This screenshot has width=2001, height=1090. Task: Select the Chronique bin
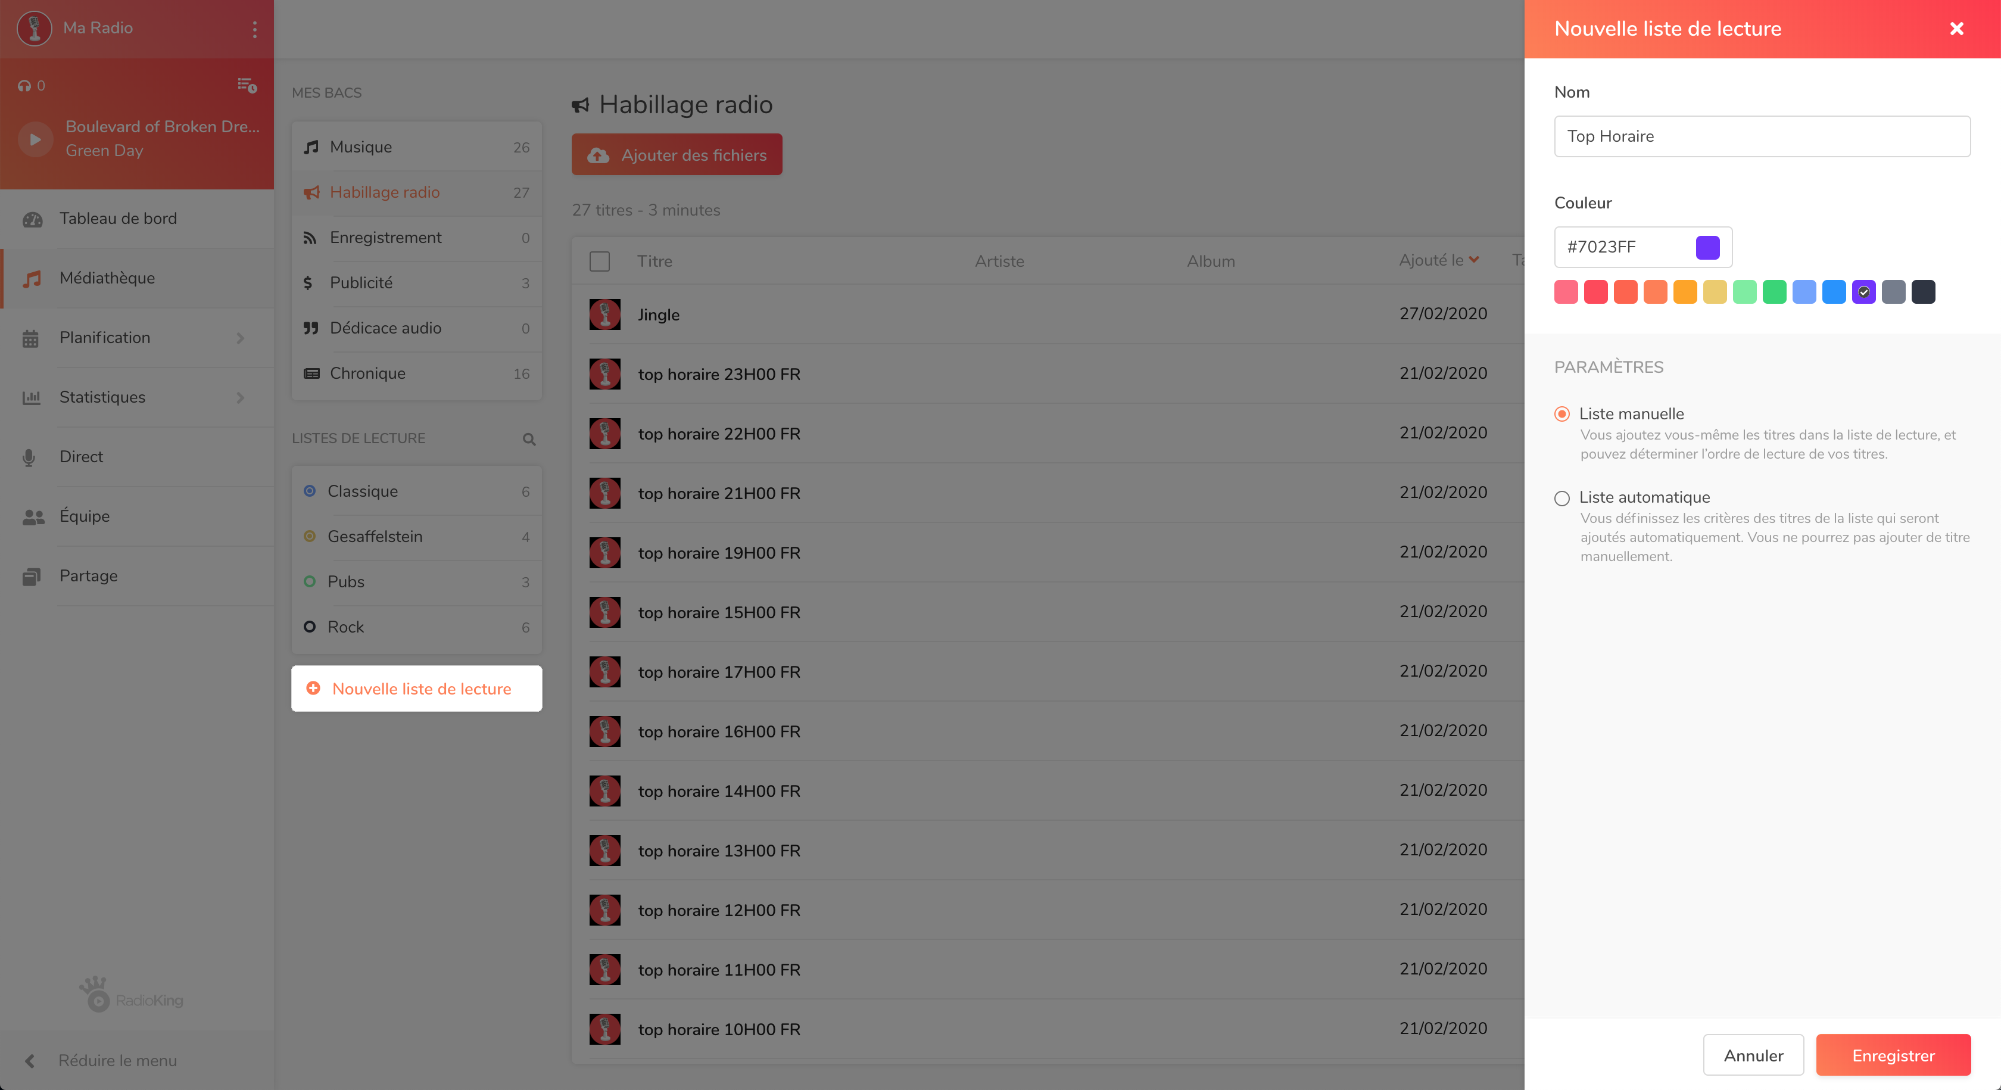[416, 373]
